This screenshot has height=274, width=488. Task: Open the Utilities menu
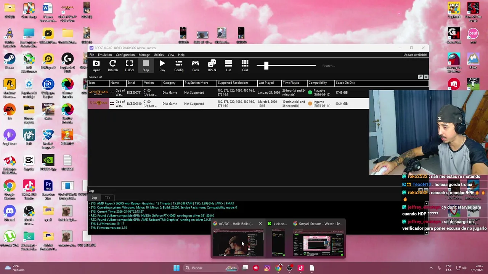159,55
